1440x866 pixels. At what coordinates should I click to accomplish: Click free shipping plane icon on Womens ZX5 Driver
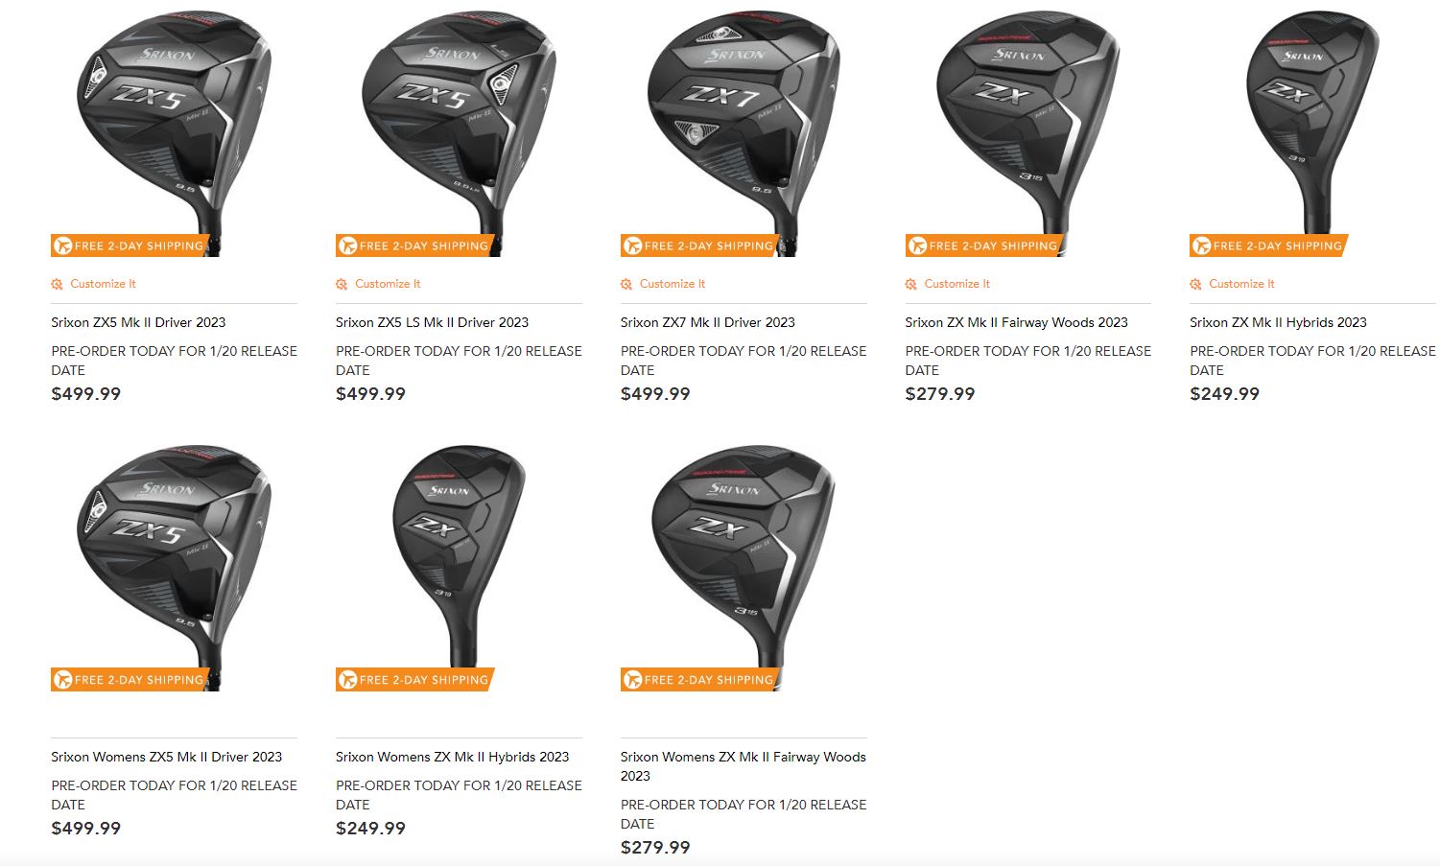click(63, 680)
